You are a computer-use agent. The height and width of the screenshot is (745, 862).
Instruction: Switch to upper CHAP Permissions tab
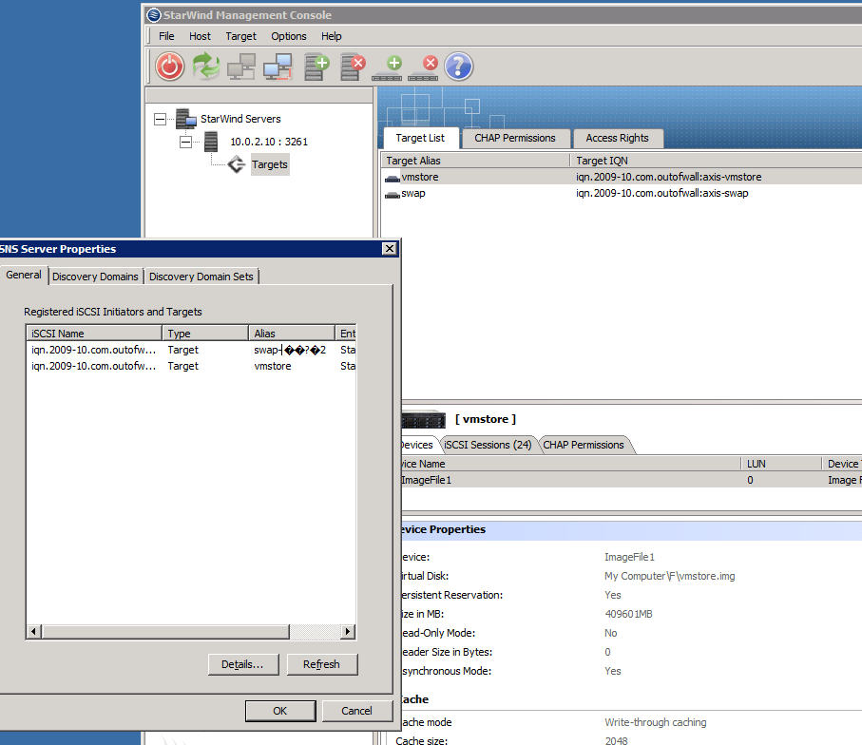point(515,139)
